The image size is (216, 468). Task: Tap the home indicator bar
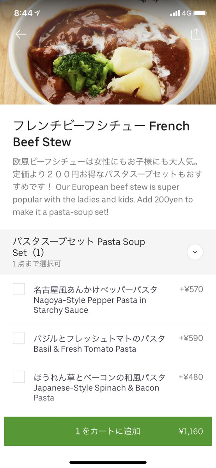(x=108, y=462)
